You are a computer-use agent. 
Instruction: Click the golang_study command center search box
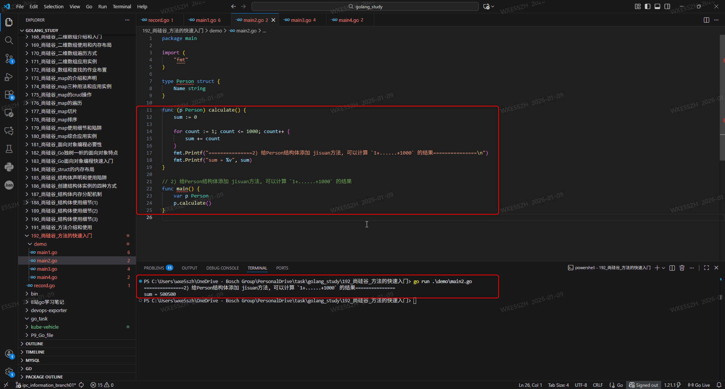tap(365, 6)
